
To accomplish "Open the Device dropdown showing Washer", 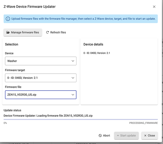I will pyautogui.click(x=41, y=61).
